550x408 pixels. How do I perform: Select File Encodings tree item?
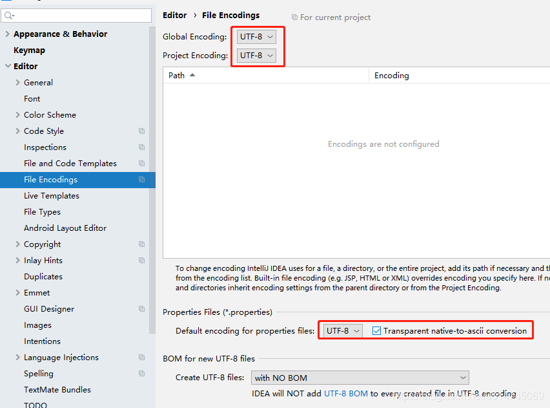(x=77, y=180)
